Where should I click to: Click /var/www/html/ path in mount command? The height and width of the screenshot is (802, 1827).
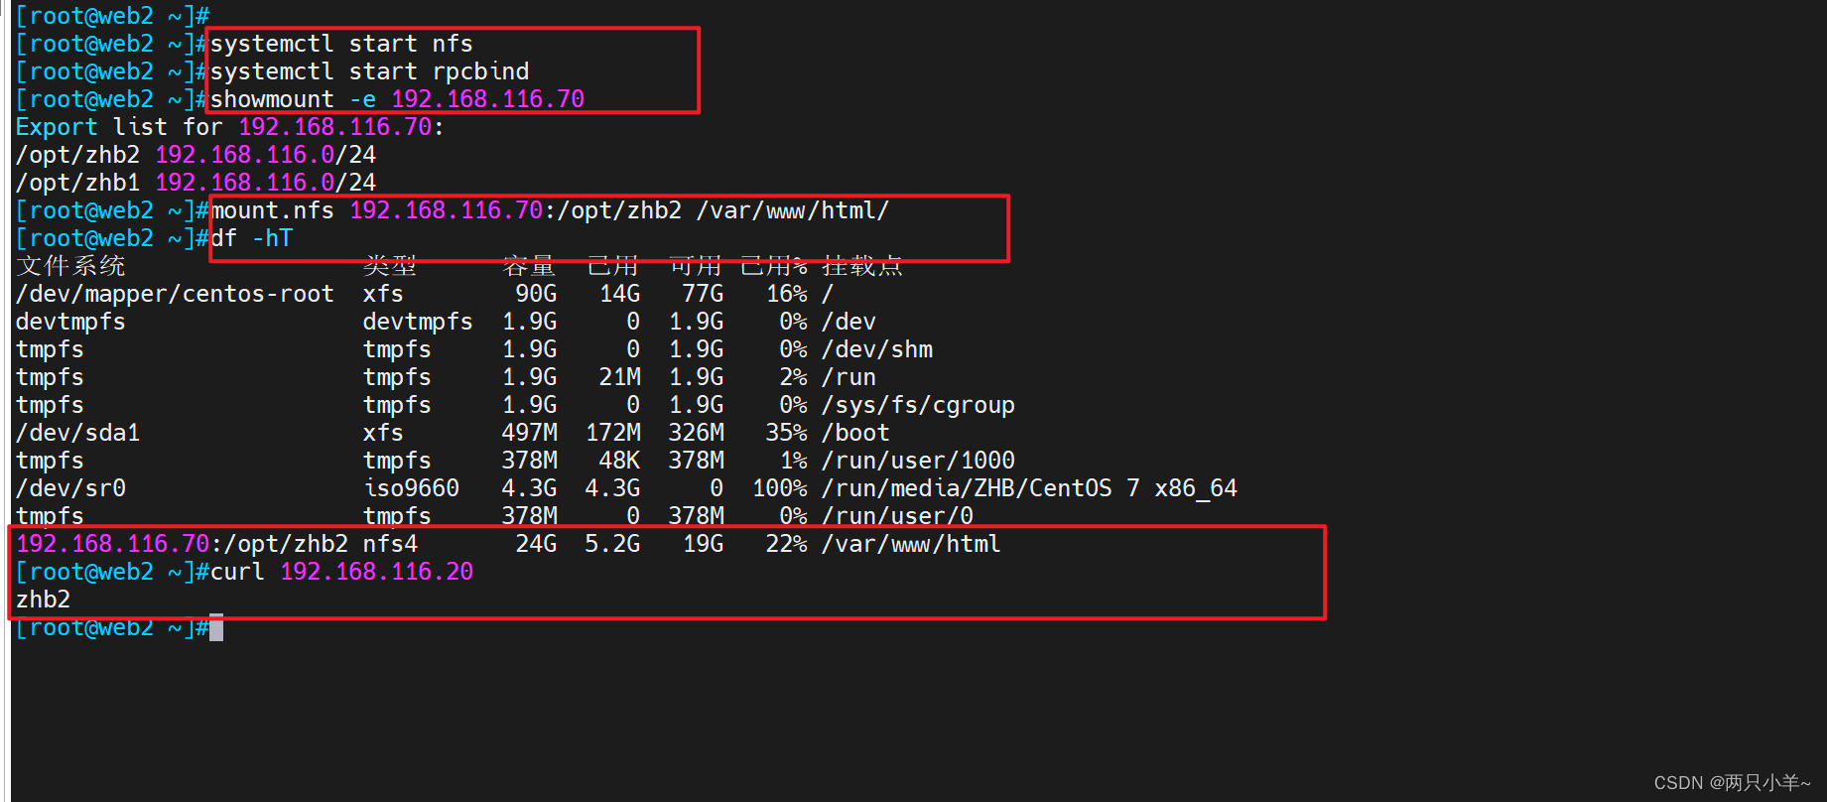(x=793, y=210)
